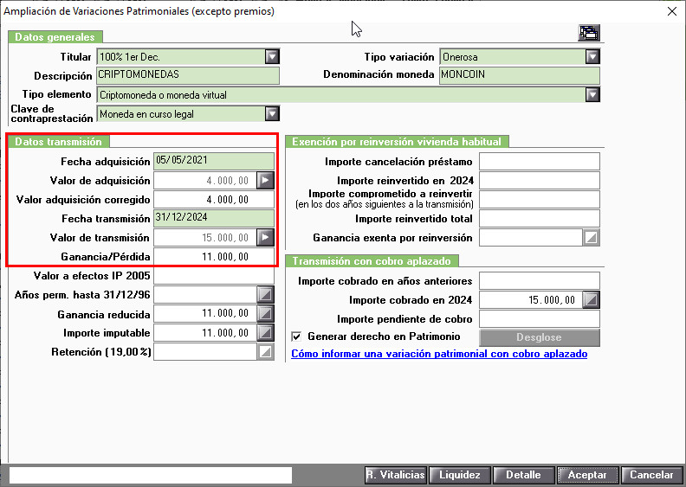This screenshot has width=686, height=487.
Task: Click the Liquidez button
Action: click(460, 475)
